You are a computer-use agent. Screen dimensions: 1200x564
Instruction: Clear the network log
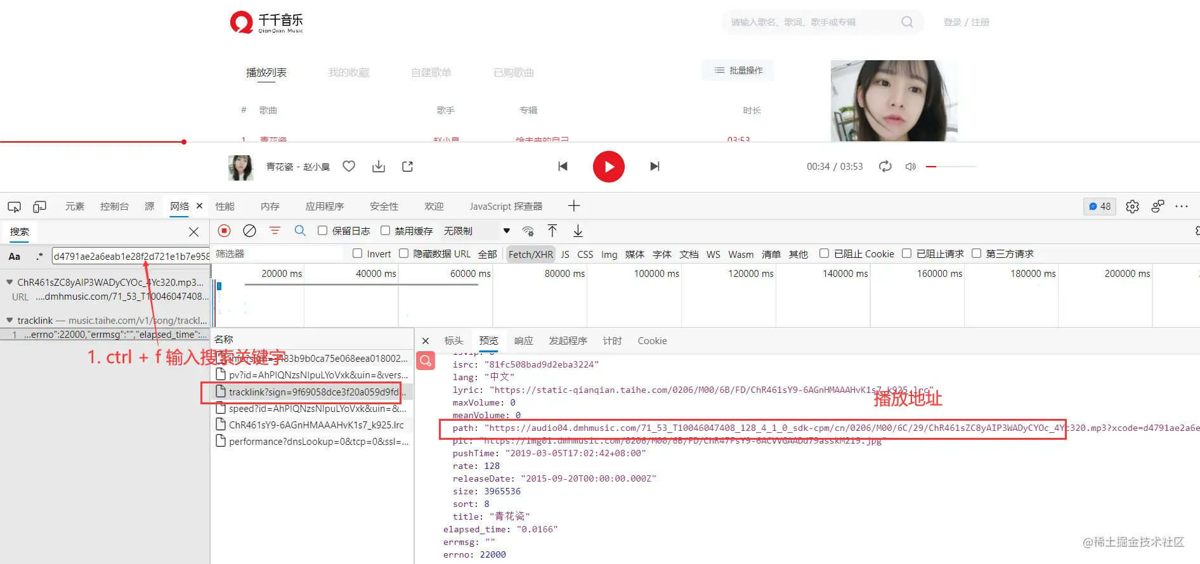[x=249, y=231]
